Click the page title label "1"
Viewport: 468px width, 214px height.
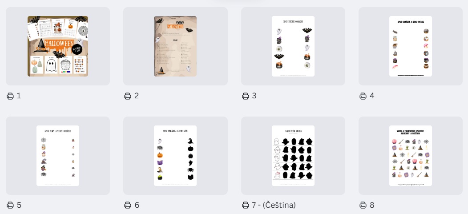click(x=19, y=96)
